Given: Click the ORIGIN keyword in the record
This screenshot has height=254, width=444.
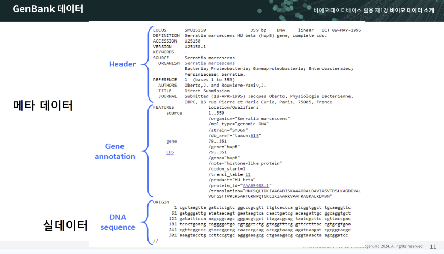Looking at the screenshot, I should point(161,201).
